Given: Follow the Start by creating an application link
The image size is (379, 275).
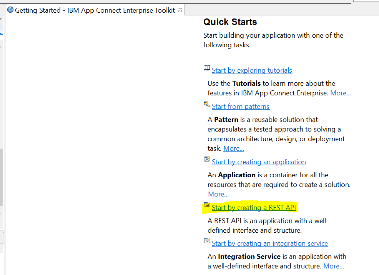Looking at the screenshot, I should click(259, 162).
